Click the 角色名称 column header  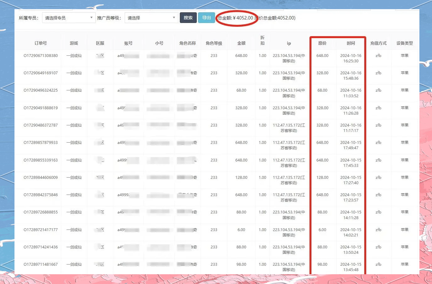coord(188,43)
